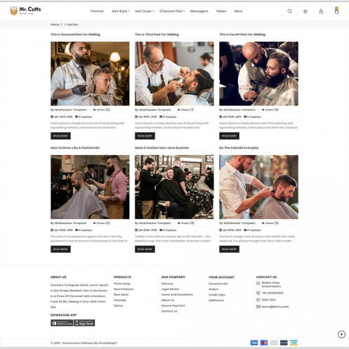Click the Visa payment icon in footer
Screen dimensions: 349x349
point(294,343)
